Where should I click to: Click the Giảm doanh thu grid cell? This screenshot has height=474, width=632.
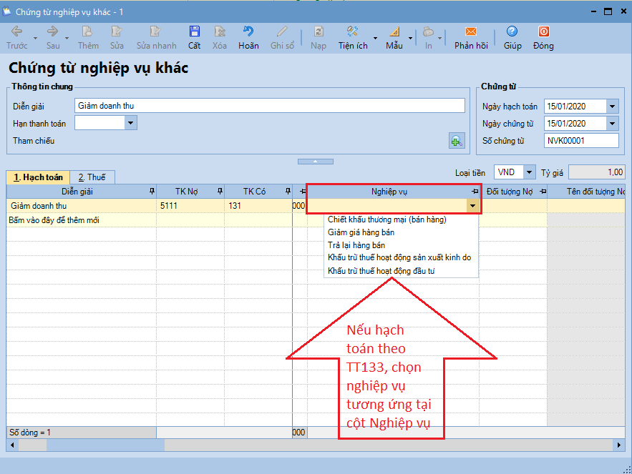coord(82,206)
